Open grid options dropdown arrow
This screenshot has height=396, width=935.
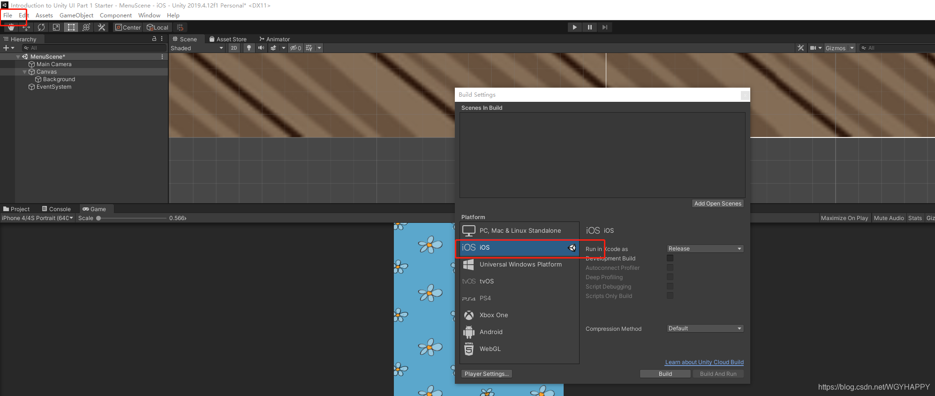pyautogui.click(x=319, y=48)
